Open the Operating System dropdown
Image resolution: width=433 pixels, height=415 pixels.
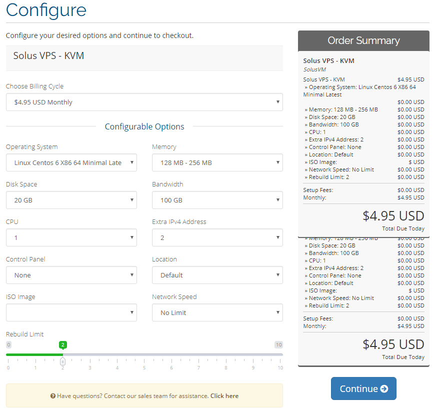(71, 162)
